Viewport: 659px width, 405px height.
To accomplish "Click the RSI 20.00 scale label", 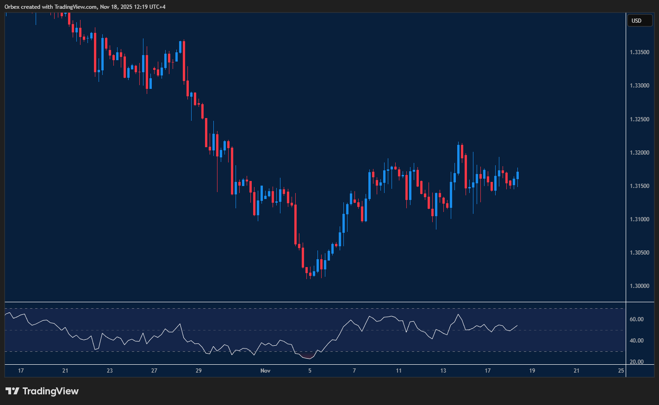I will (636, 362).
